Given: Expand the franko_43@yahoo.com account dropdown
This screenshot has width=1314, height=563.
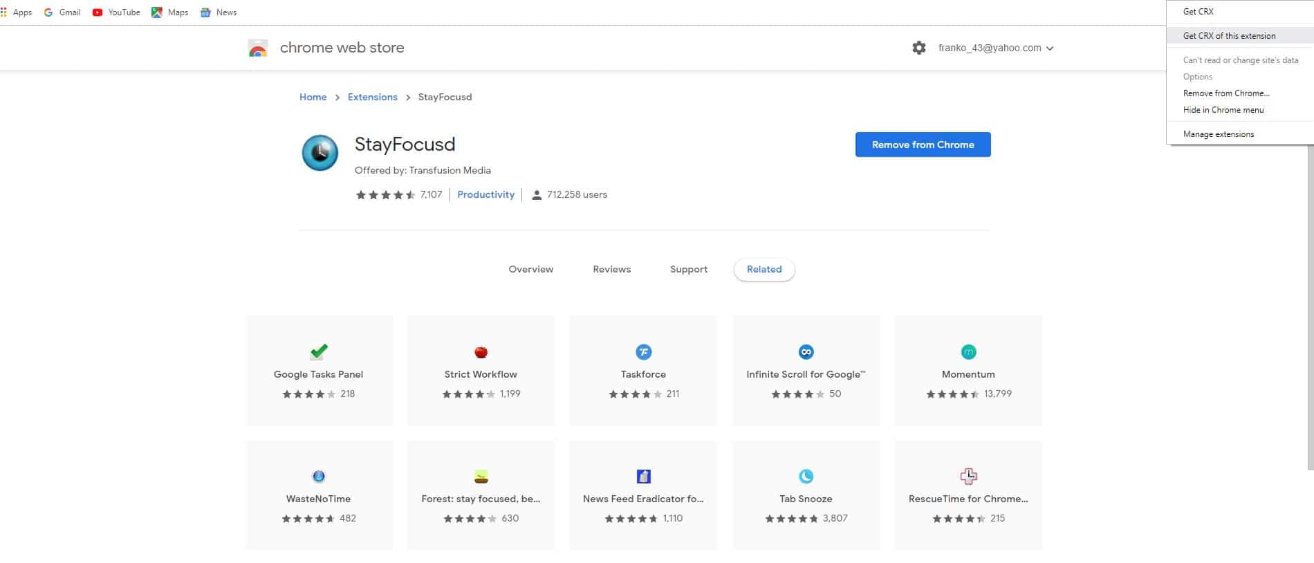Looking at the screenshot, I should point(996,48).
